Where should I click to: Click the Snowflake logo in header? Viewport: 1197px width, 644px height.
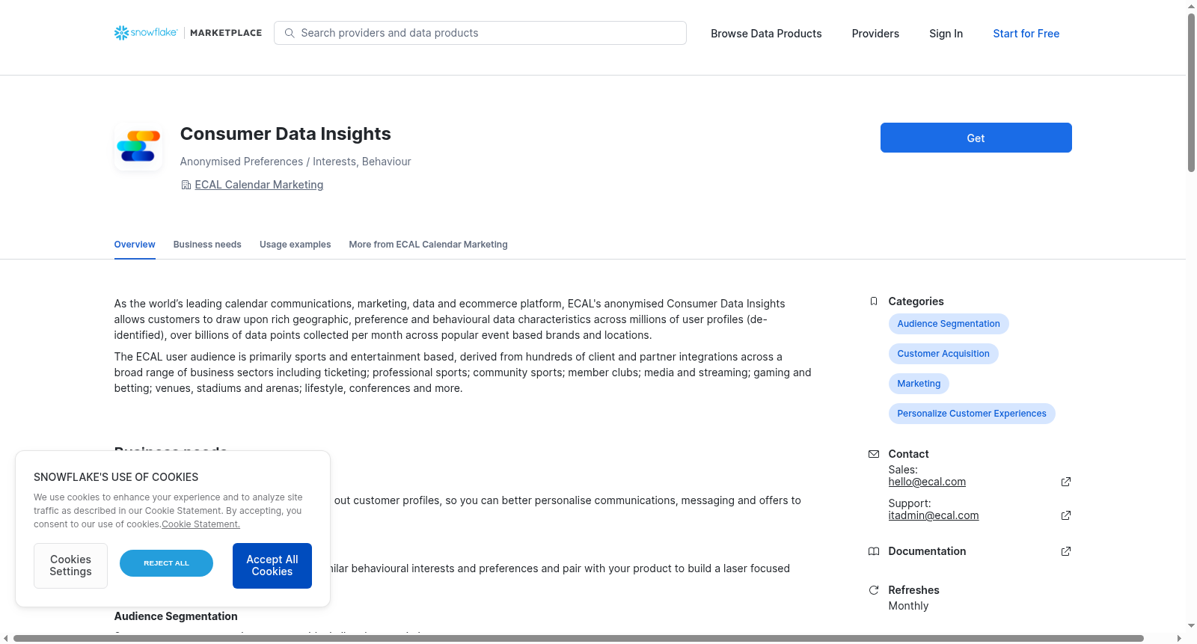pyautogui.click(x=146, y=33)
